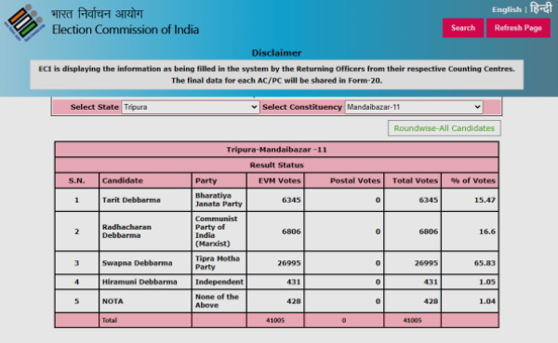Open the Select Constituency dropdown showing Mandaibazar-11
The image size is (558, 343).
[x=414, y=107]
